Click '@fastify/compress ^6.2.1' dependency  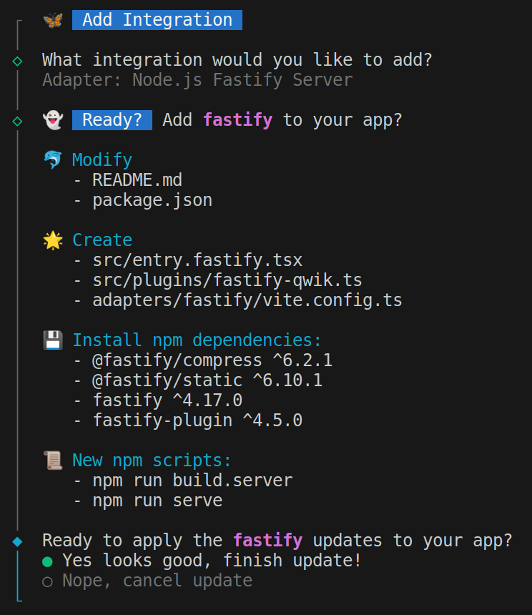[212, 360]
